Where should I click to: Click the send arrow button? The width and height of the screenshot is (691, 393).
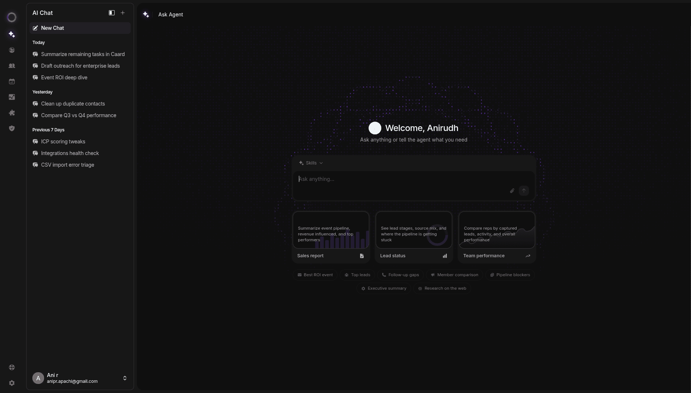pos(524,191)
